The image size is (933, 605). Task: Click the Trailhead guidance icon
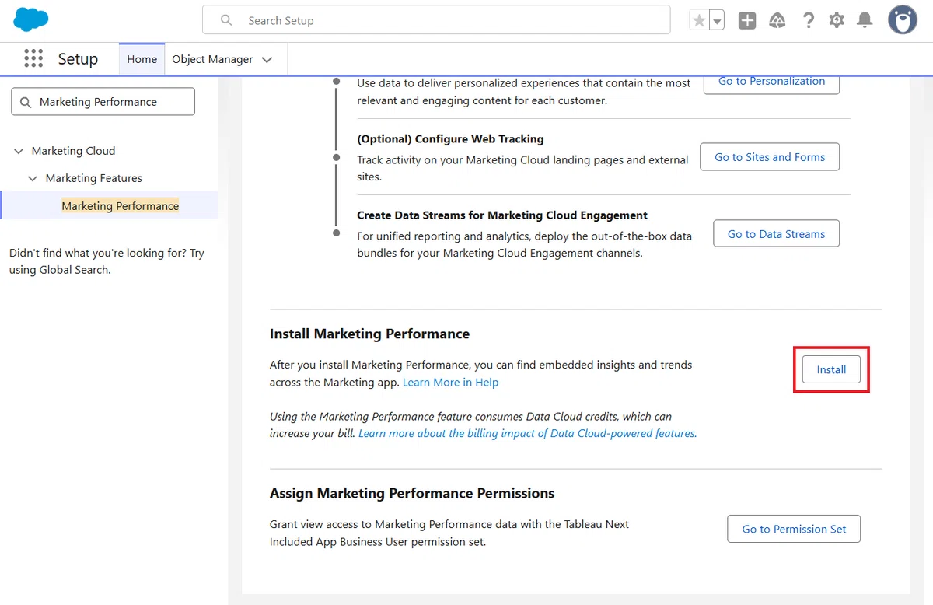click(x=777, y=21)
